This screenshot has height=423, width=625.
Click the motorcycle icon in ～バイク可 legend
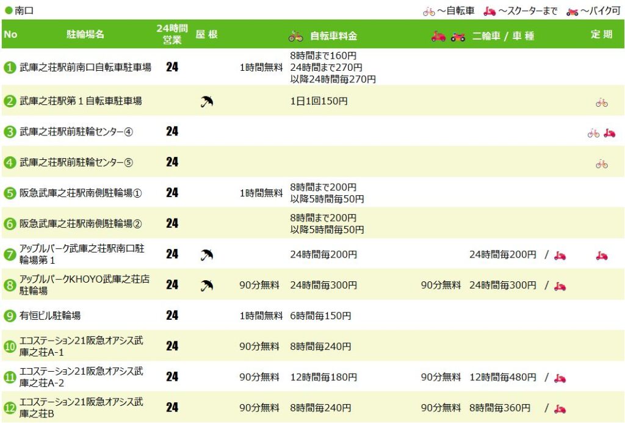(x=572, y=11)
